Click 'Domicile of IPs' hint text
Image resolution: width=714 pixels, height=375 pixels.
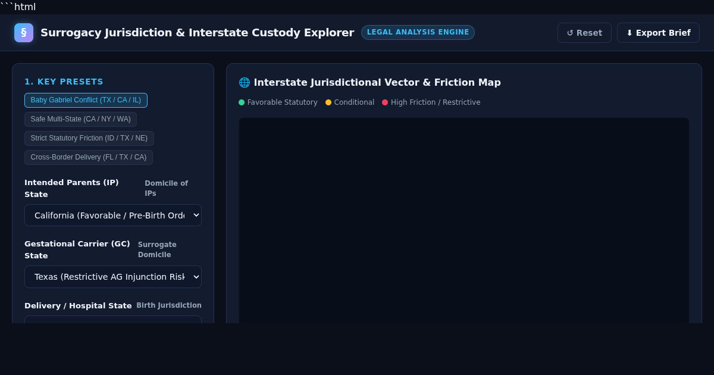click(167, 188)
